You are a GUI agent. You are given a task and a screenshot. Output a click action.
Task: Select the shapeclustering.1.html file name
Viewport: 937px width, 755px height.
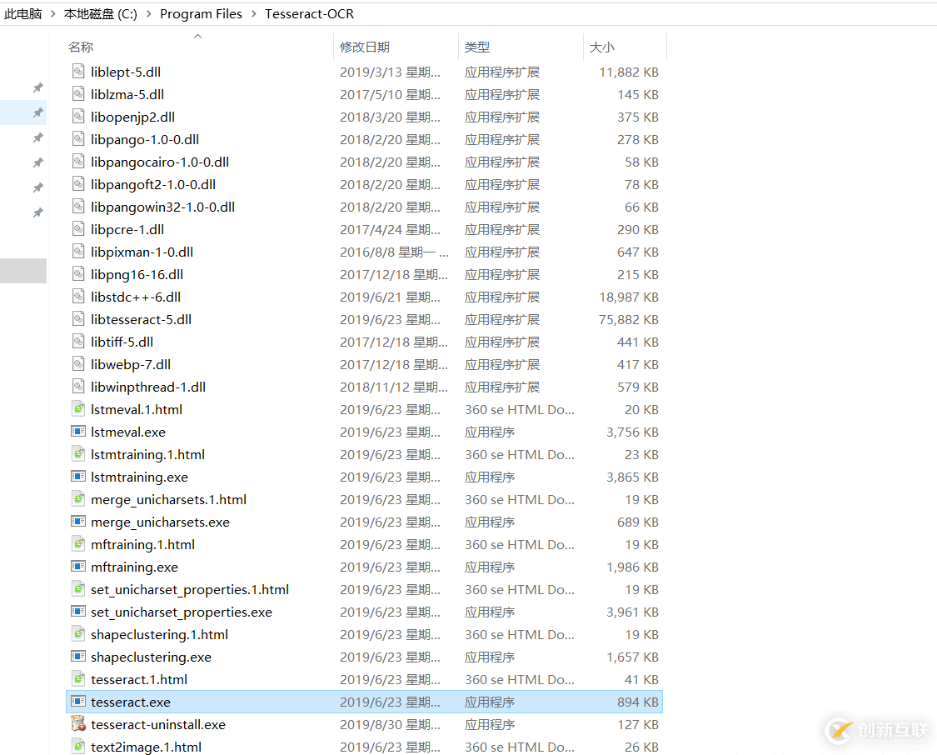tap(159, 634)
